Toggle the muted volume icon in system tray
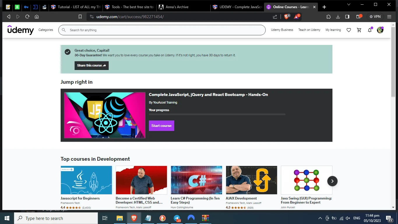This screenshot has height=224, width=398. pos(348,218)
